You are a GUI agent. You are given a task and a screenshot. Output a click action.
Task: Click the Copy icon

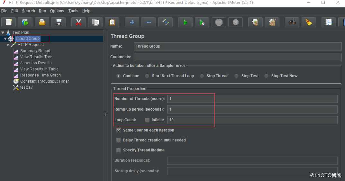click(x=95, y=22)
